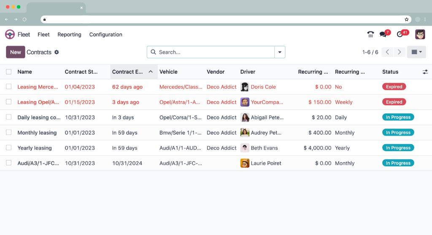The width and height of the screenshot is (432, 235).
Task: Click the Contracts gear actions icon
Action: (x=57, y=52)
